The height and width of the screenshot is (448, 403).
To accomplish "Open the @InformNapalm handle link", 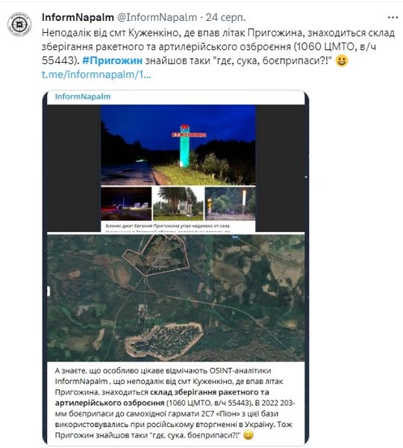I will (157, 17).
